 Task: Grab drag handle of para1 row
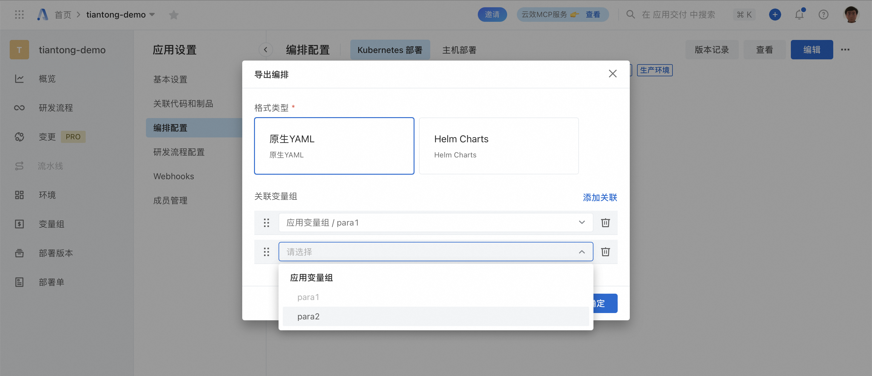(266, 223)
